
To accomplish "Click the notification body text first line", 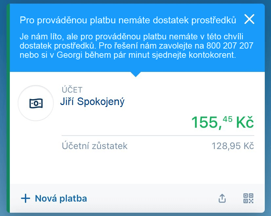I will 131,37.
